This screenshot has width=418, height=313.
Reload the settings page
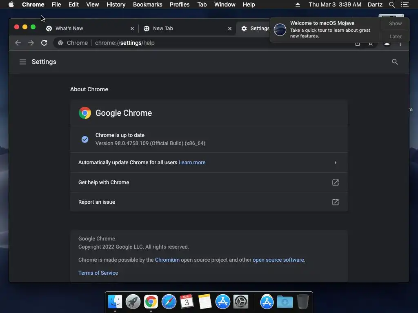(x=44, y=43)
